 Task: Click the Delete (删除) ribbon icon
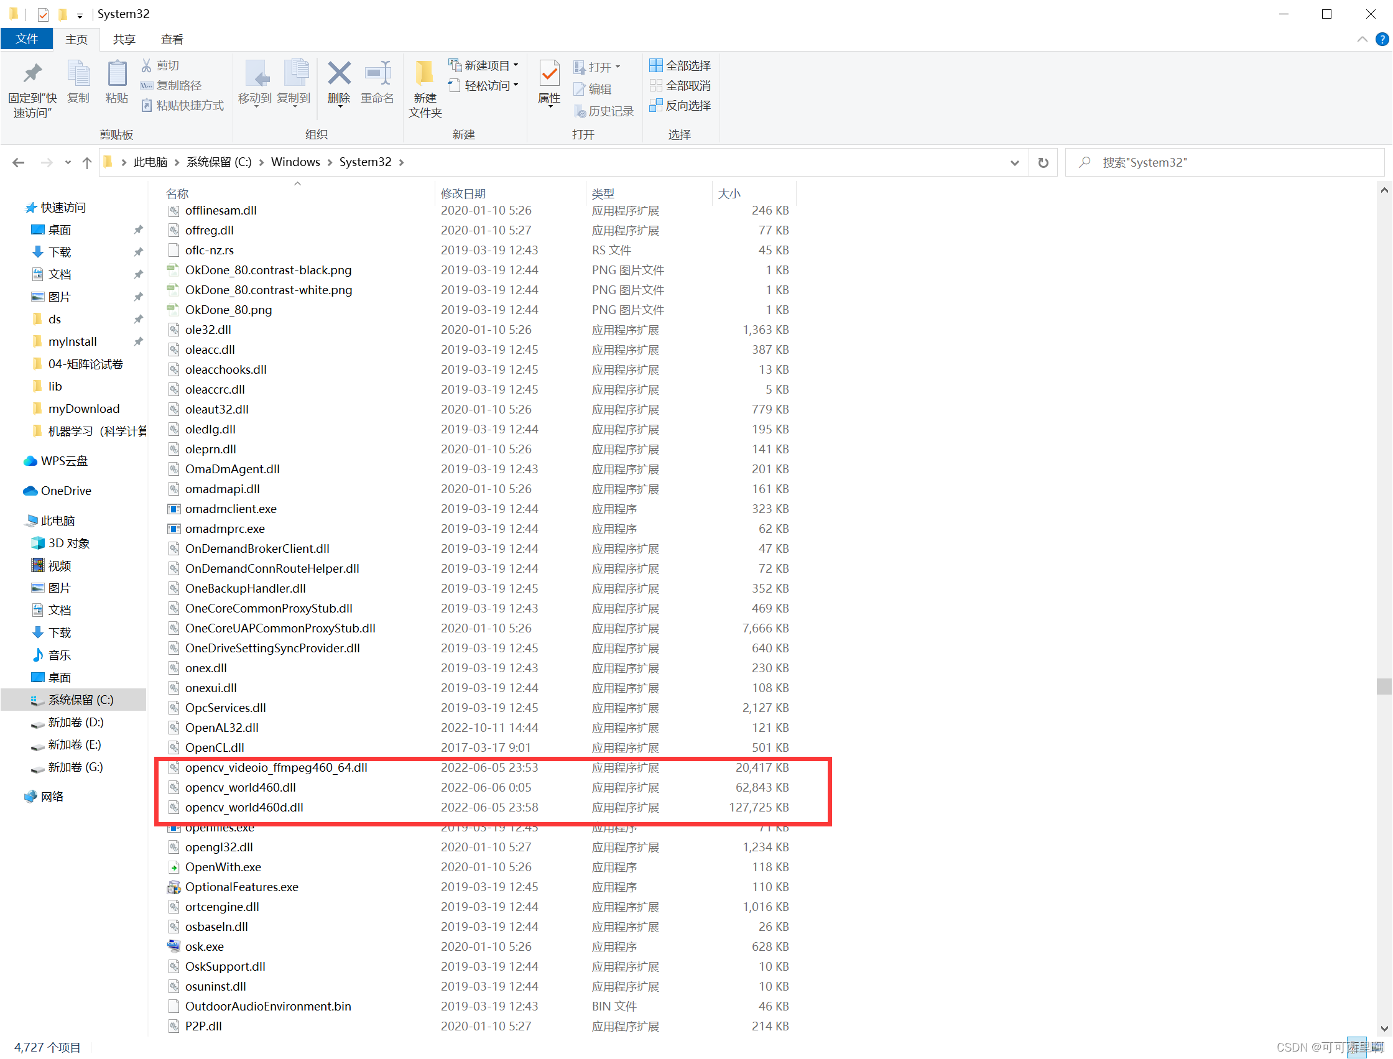click(339, 75)
